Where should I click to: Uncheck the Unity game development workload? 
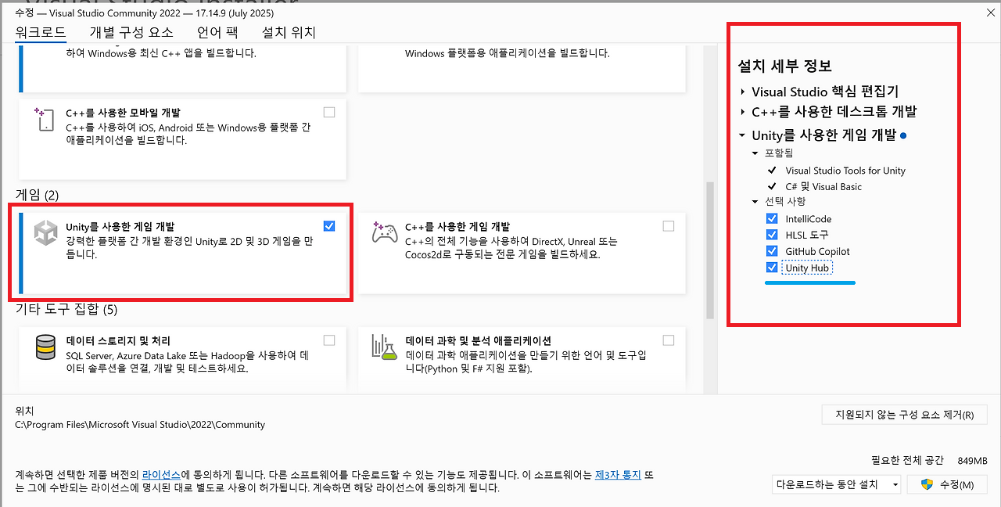tap(329, 226)
